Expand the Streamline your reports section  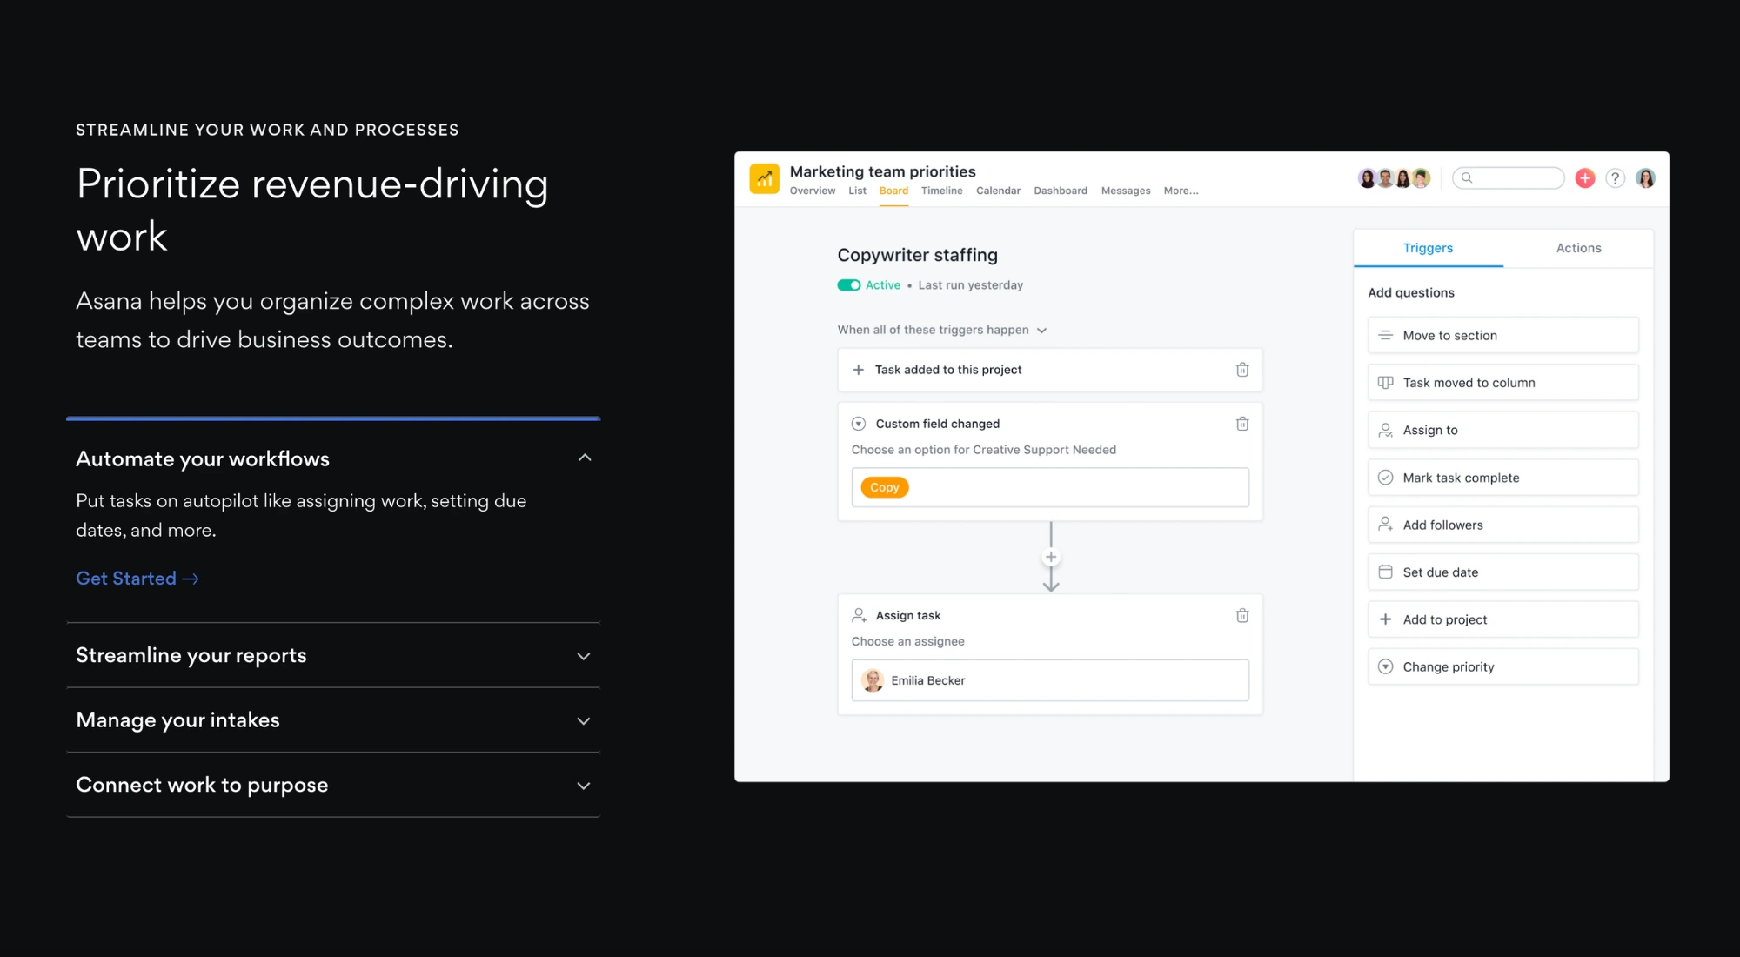333,655
